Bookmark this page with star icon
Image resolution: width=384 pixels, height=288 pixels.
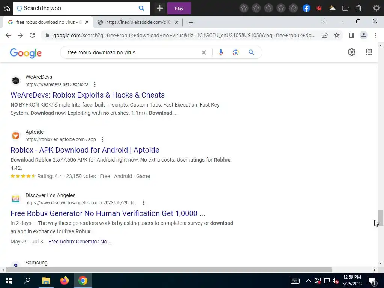tap(337, 35)
